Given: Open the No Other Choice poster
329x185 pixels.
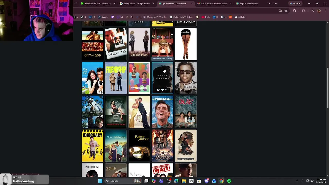Looking at the screenshot, I should tap(93, 112).
